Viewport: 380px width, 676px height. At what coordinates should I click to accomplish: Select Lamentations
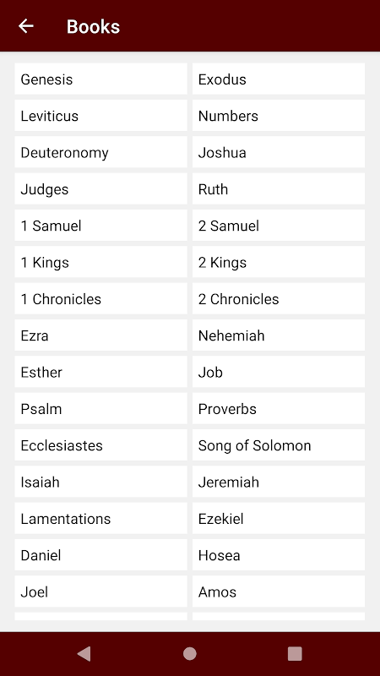tap(100, 519)
